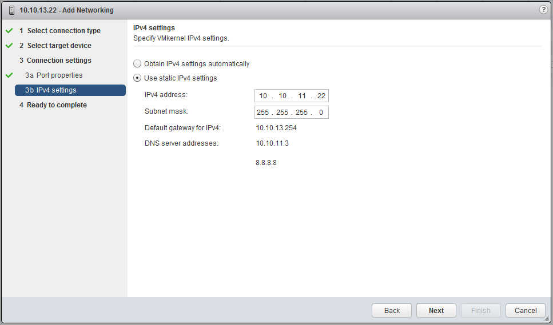Click DNS server address 8.8.8.8
This screenshot has height=325, width=553.
(266, 163)
